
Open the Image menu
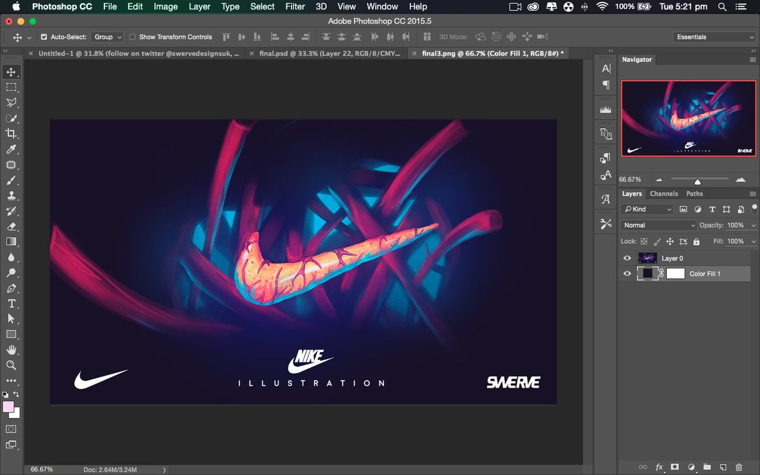166,6
